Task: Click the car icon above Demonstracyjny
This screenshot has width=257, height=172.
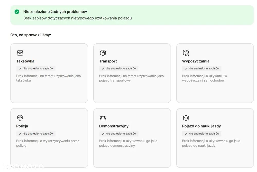Action: click(x=103, y=118)
